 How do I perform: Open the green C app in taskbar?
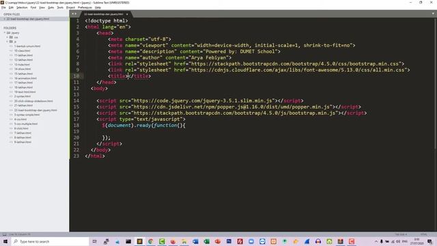click(162, 241)
